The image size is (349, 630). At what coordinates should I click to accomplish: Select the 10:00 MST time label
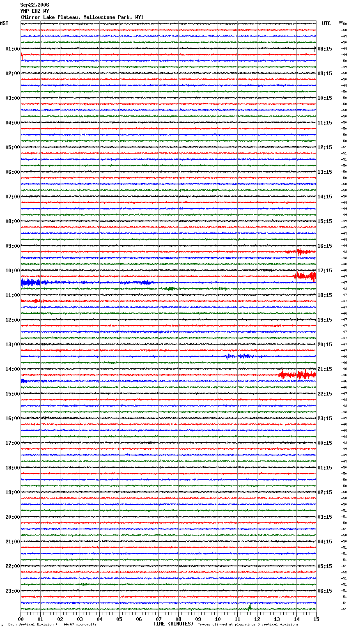point(13,271)
